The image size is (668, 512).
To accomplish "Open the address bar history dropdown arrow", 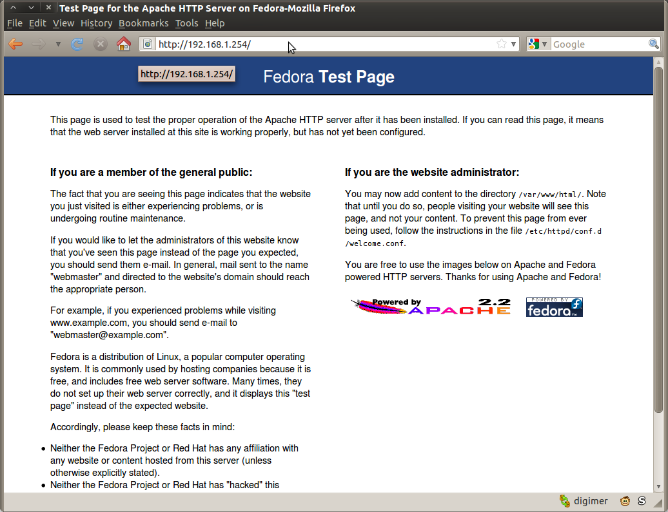I will pos(513,44).
